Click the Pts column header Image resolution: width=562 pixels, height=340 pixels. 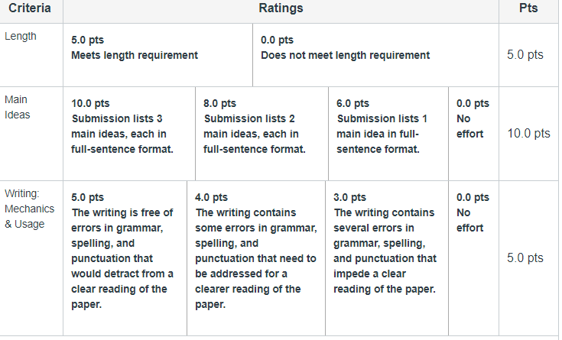point(528,8)
